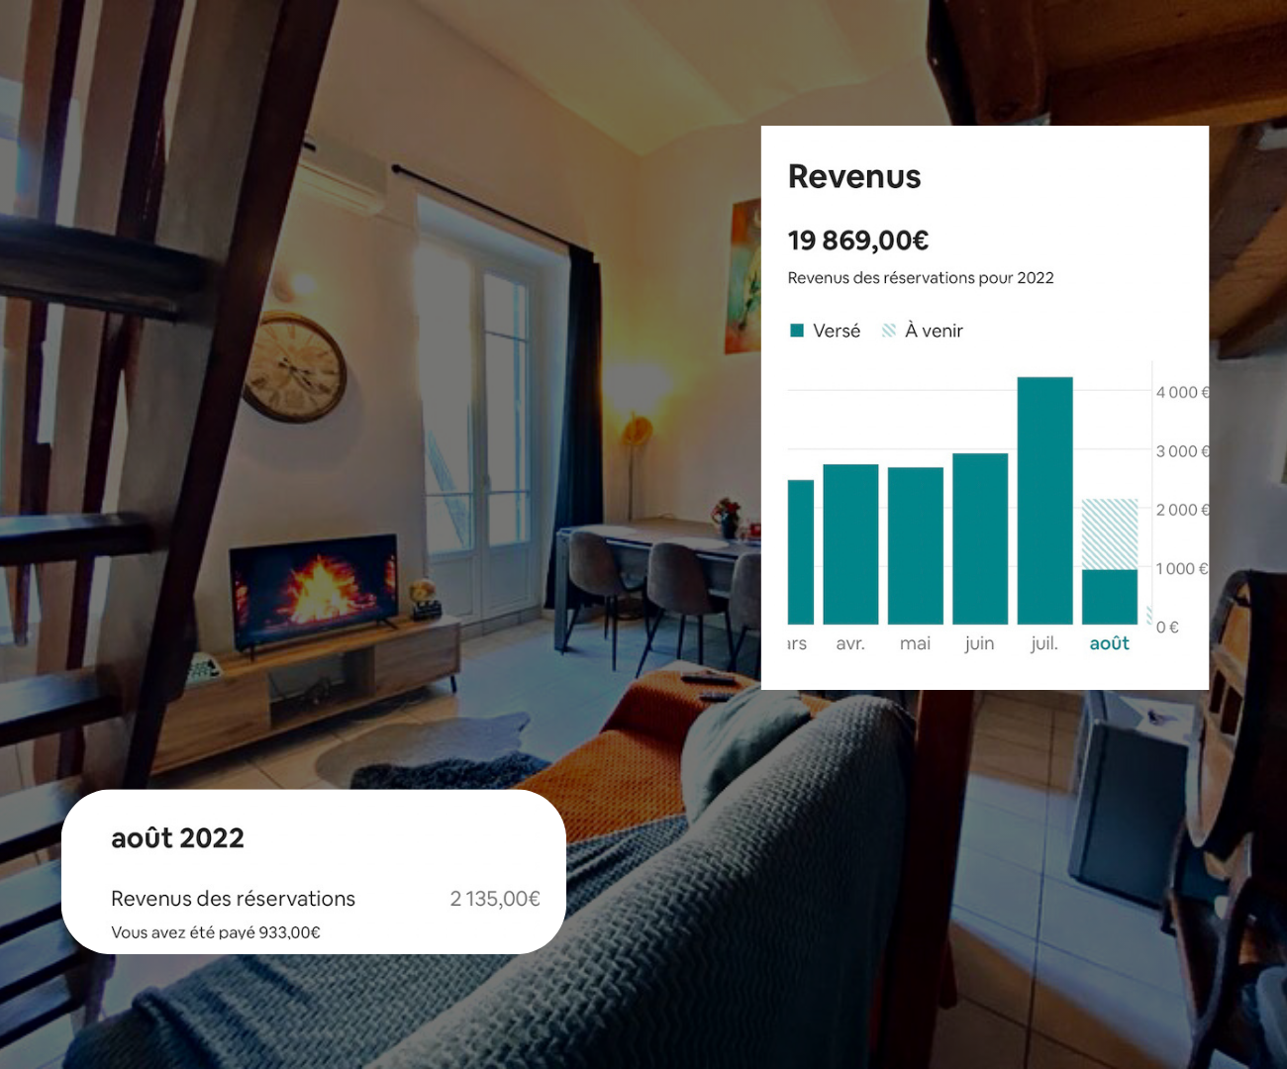Screen dimensions: 1287x1069
Task: Click the 'Vous avez été payé 933,00€' text
Action: [x=216, y=932]
